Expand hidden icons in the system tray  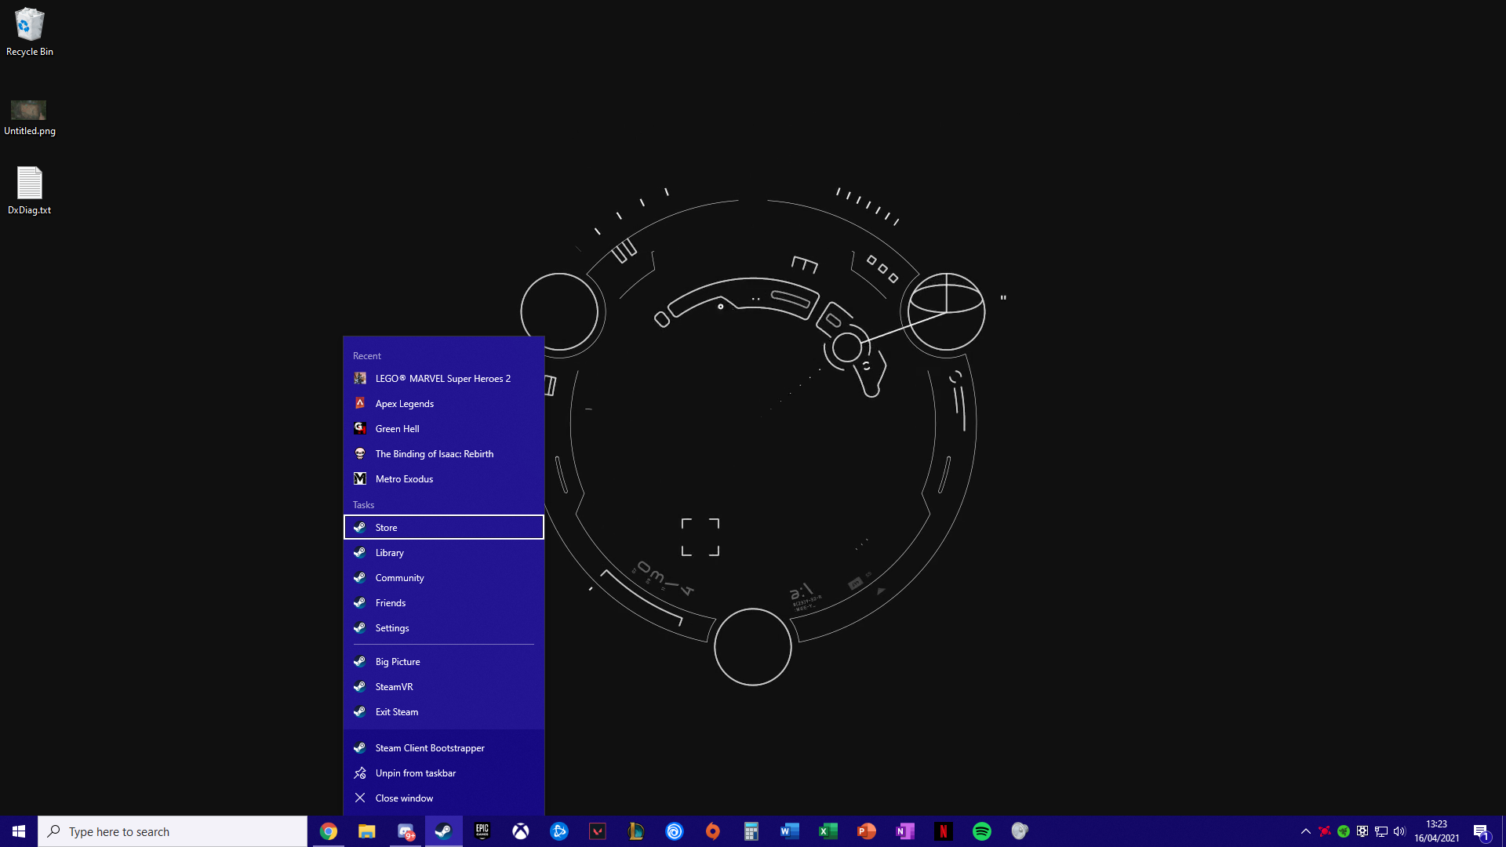pyautogui.click(x=1305, y=831)
